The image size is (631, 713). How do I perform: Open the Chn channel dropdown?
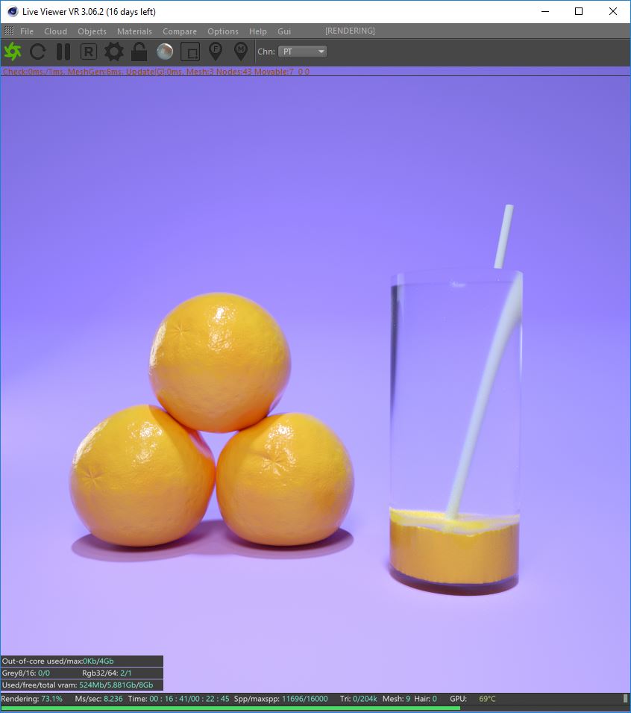coord(303,52)
